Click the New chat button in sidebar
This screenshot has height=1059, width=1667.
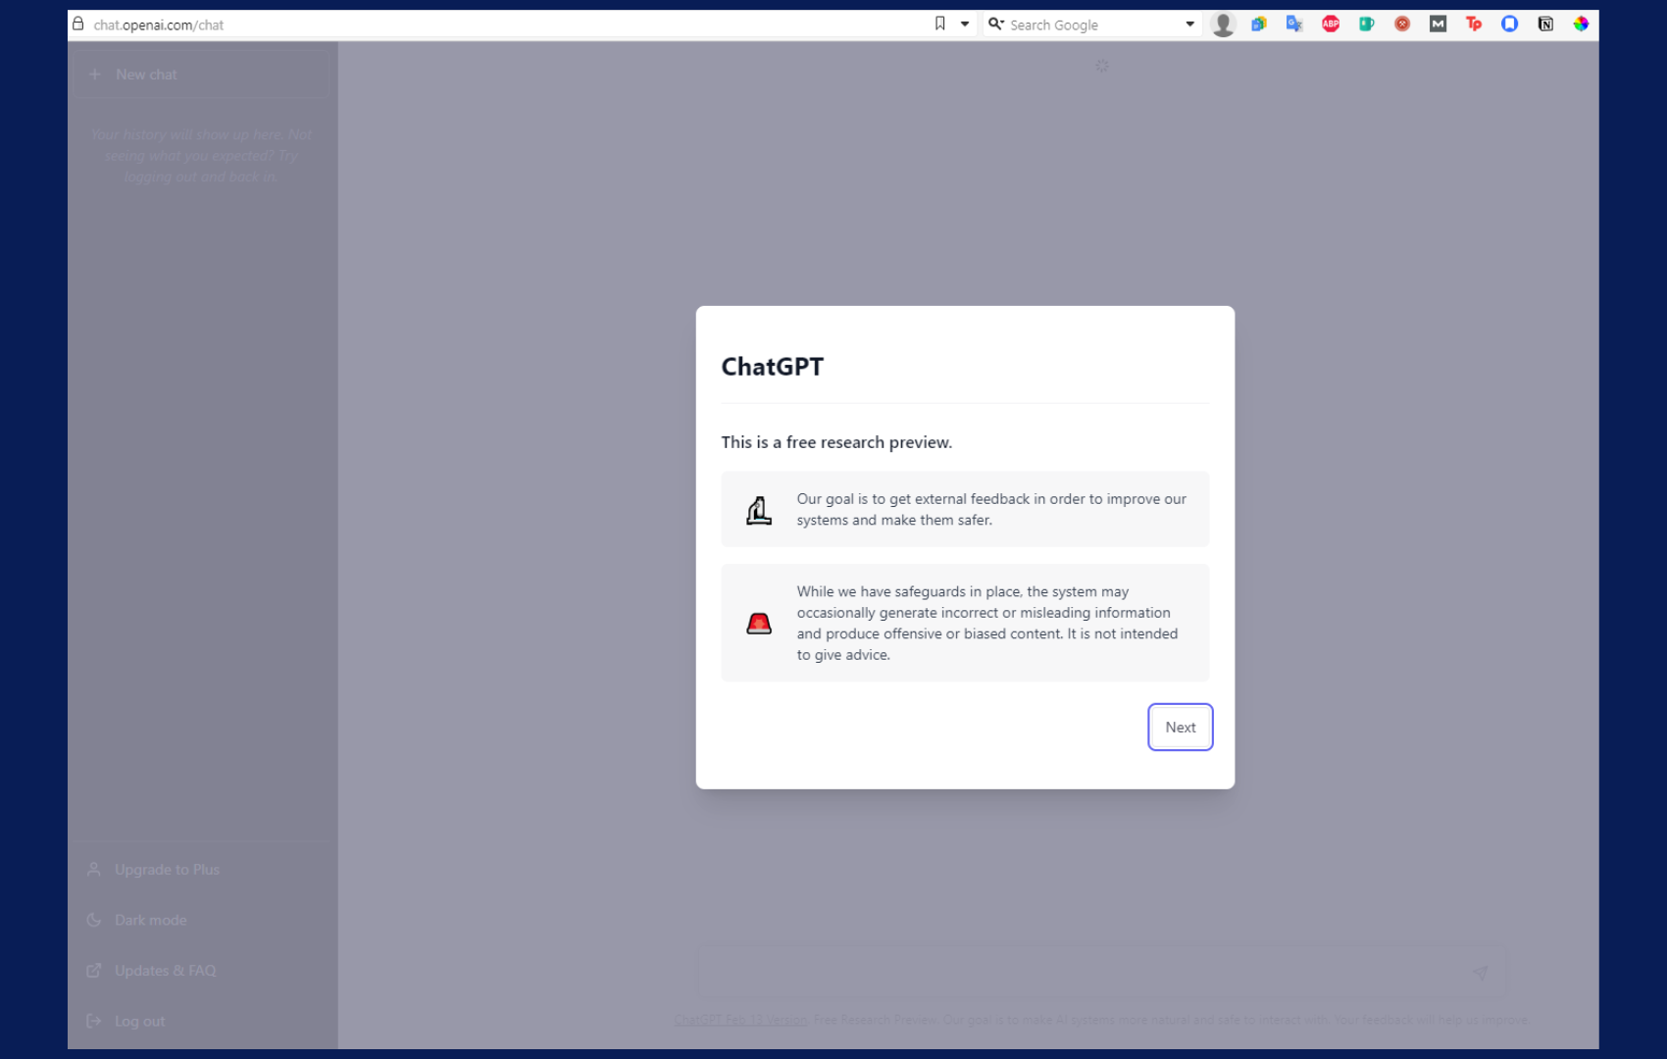(201, 75)
